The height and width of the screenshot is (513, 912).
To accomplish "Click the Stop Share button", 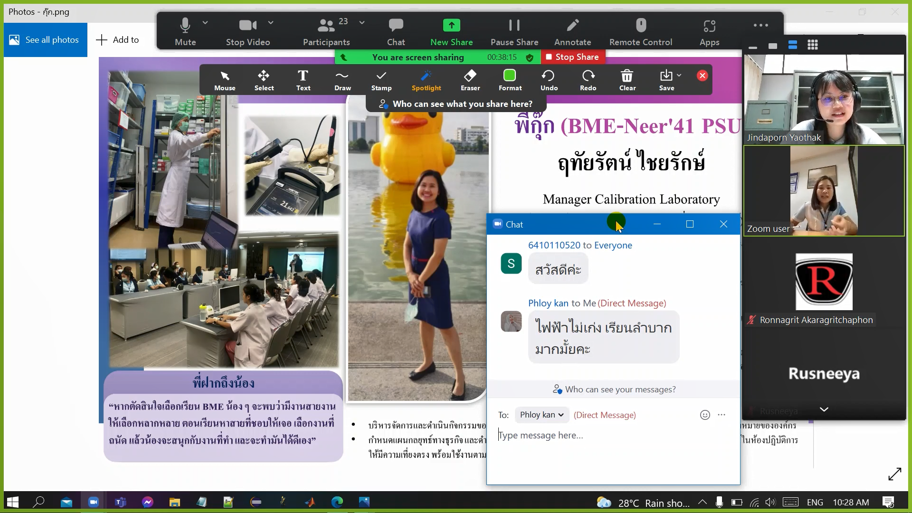I will point(572,57).
